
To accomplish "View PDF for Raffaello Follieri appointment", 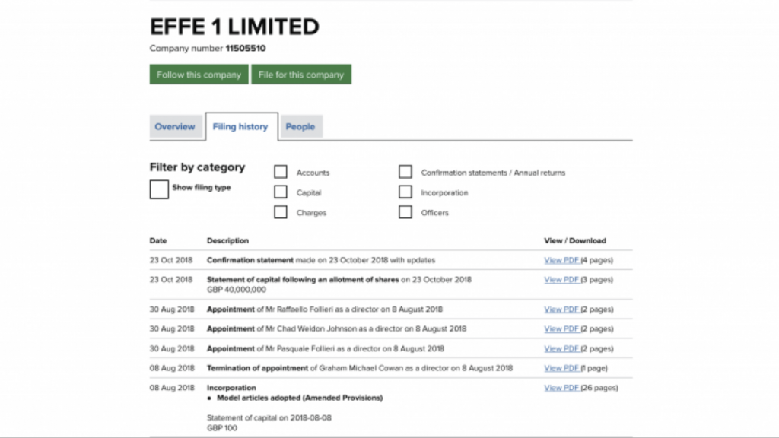I will tap(561, 309).
